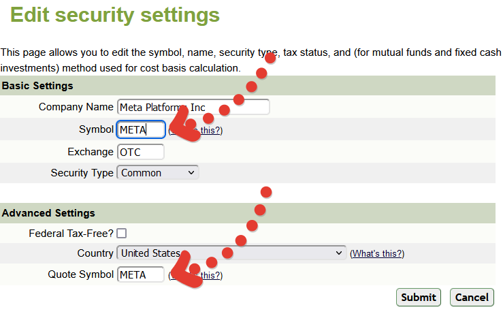Click the Company Name text field

click(x=193, y=107)
